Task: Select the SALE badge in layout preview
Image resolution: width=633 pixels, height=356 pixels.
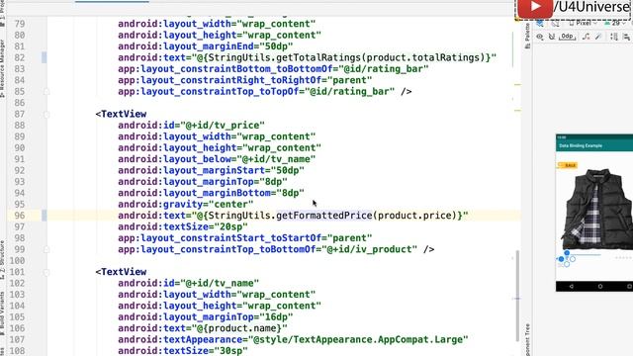Action: pyautogui.click(x=568, y=165)
